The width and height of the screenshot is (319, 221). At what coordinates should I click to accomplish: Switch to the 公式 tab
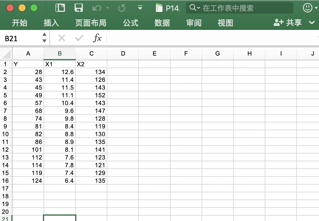131,23
